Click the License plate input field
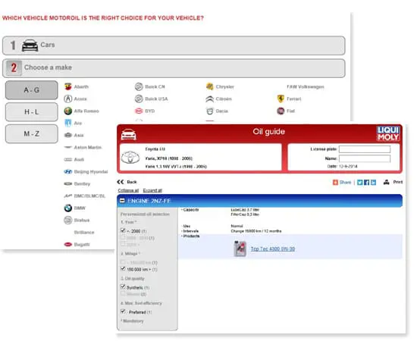Viewport: 417px width, 341px height. [365, 149]
